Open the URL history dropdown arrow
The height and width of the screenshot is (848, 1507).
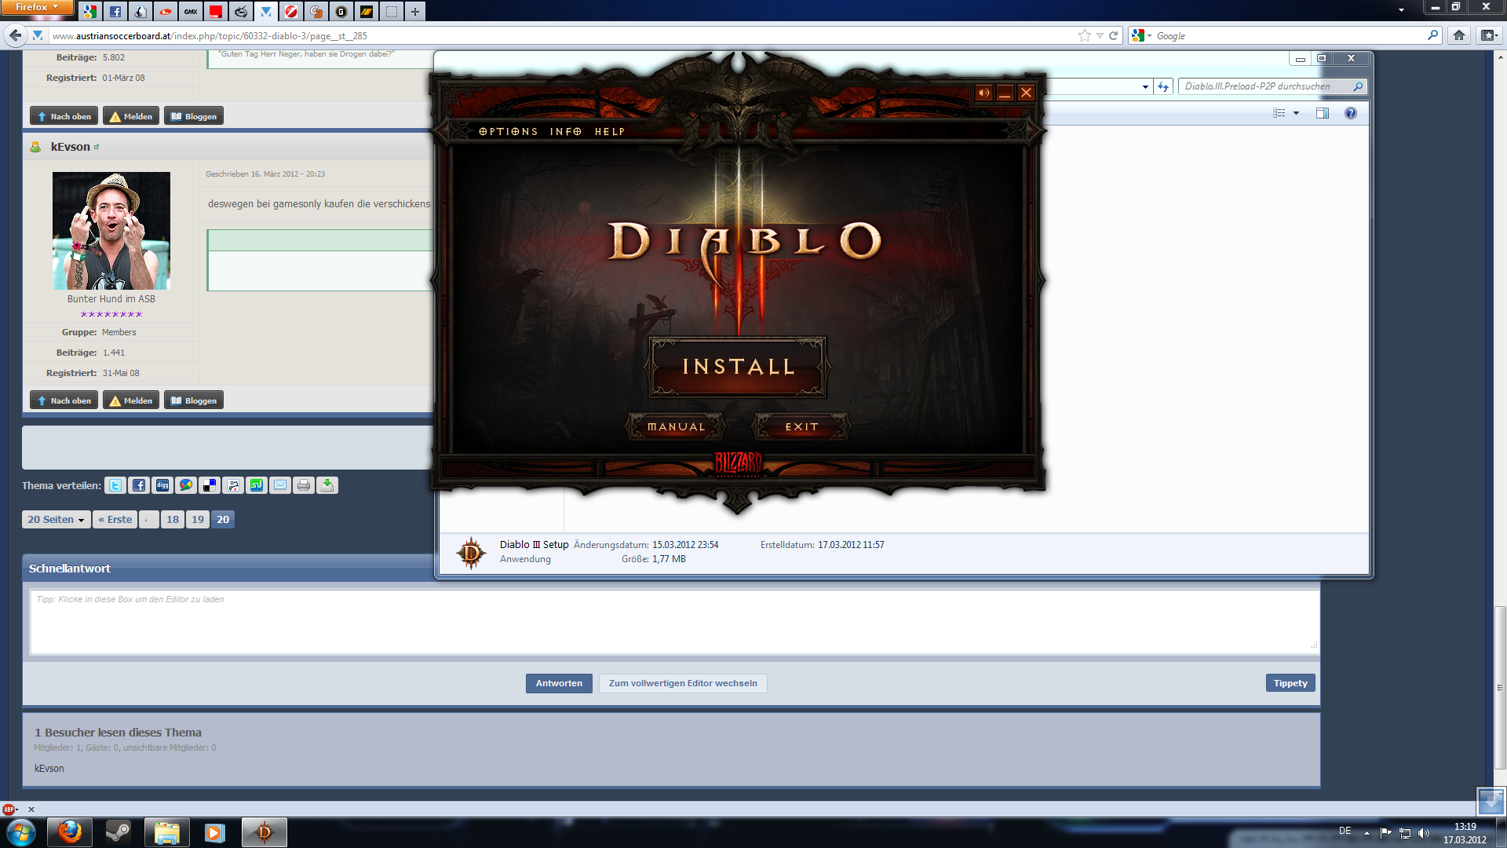(1100, 35)
